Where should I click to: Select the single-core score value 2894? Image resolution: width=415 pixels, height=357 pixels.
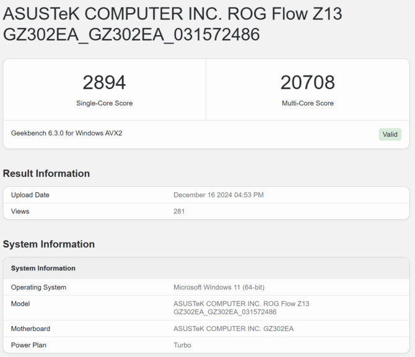point(104,82)
